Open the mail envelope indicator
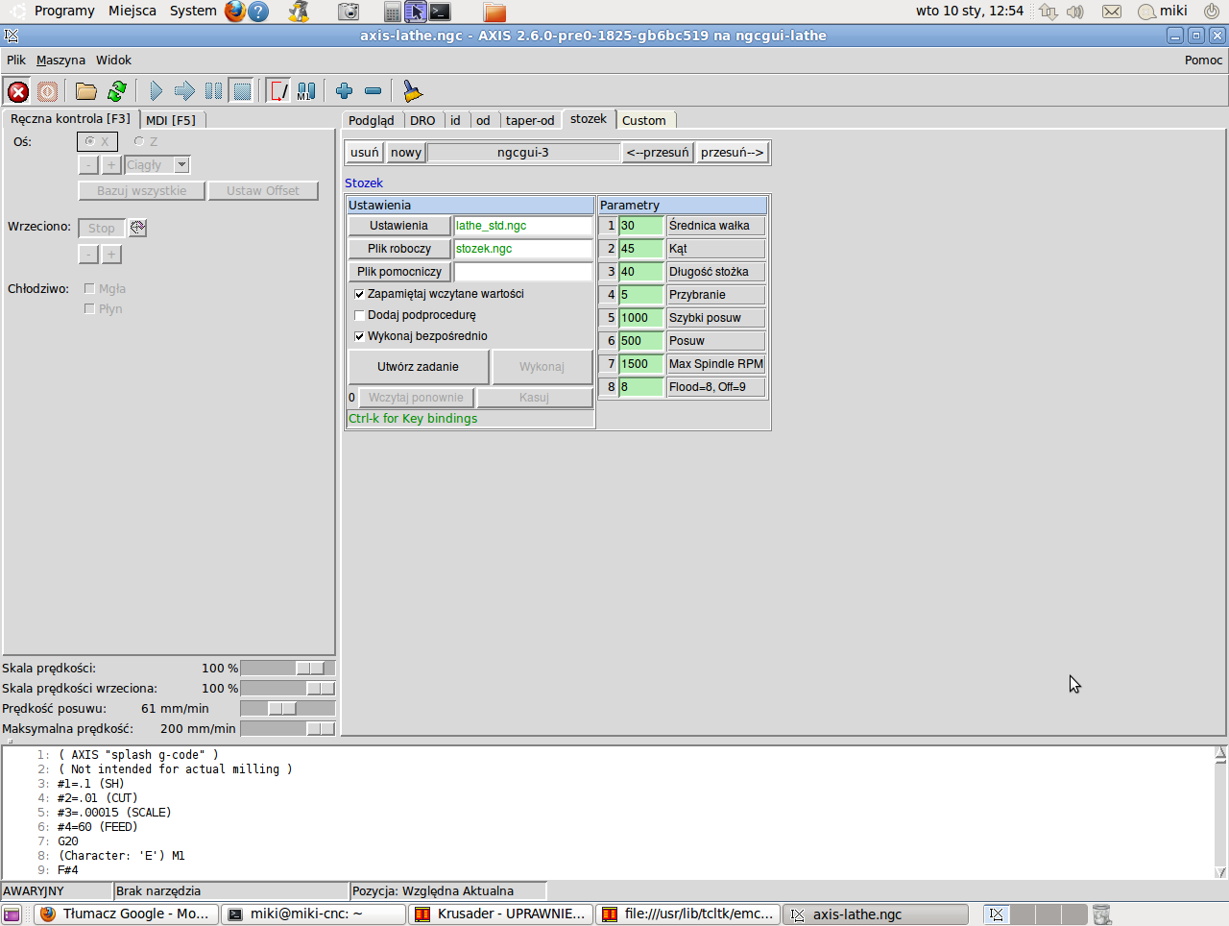The image size is (1229, 926). [1111, 12]
